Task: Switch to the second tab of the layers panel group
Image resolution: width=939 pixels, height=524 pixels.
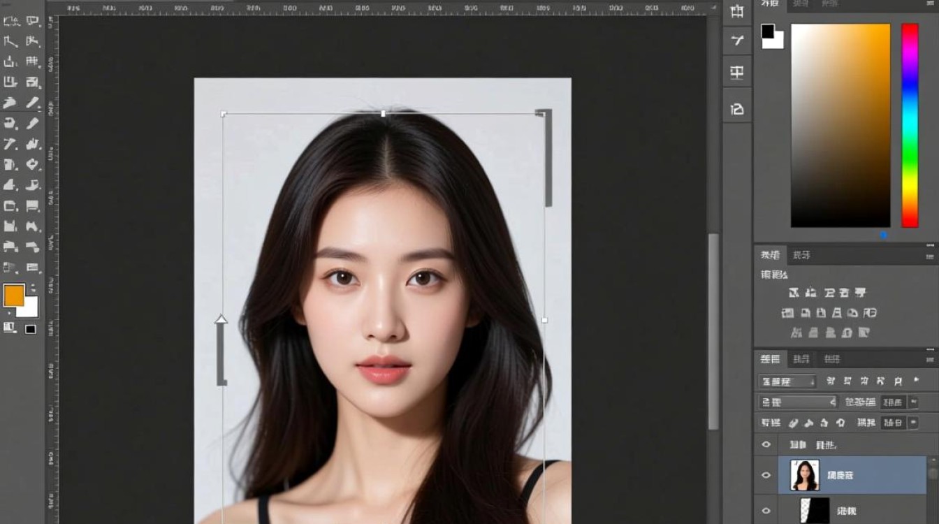Action: [x=801, y=359]
